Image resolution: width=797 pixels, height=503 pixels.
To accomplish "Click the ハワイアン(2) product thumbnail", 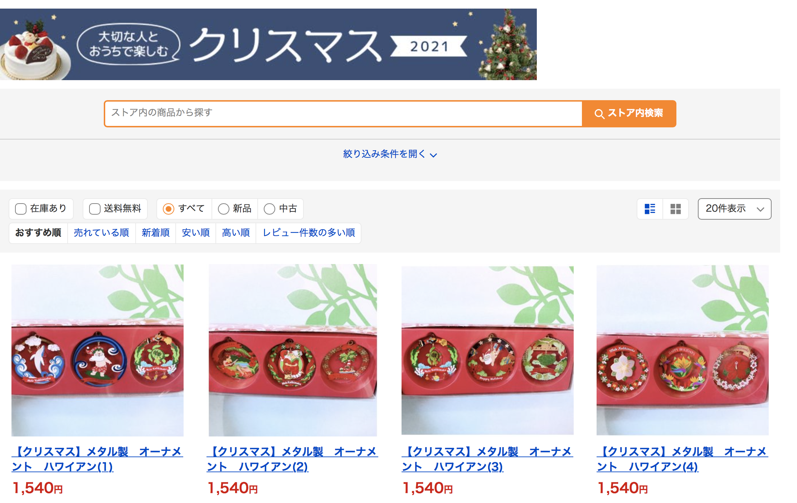I will [x=293, y=350].
